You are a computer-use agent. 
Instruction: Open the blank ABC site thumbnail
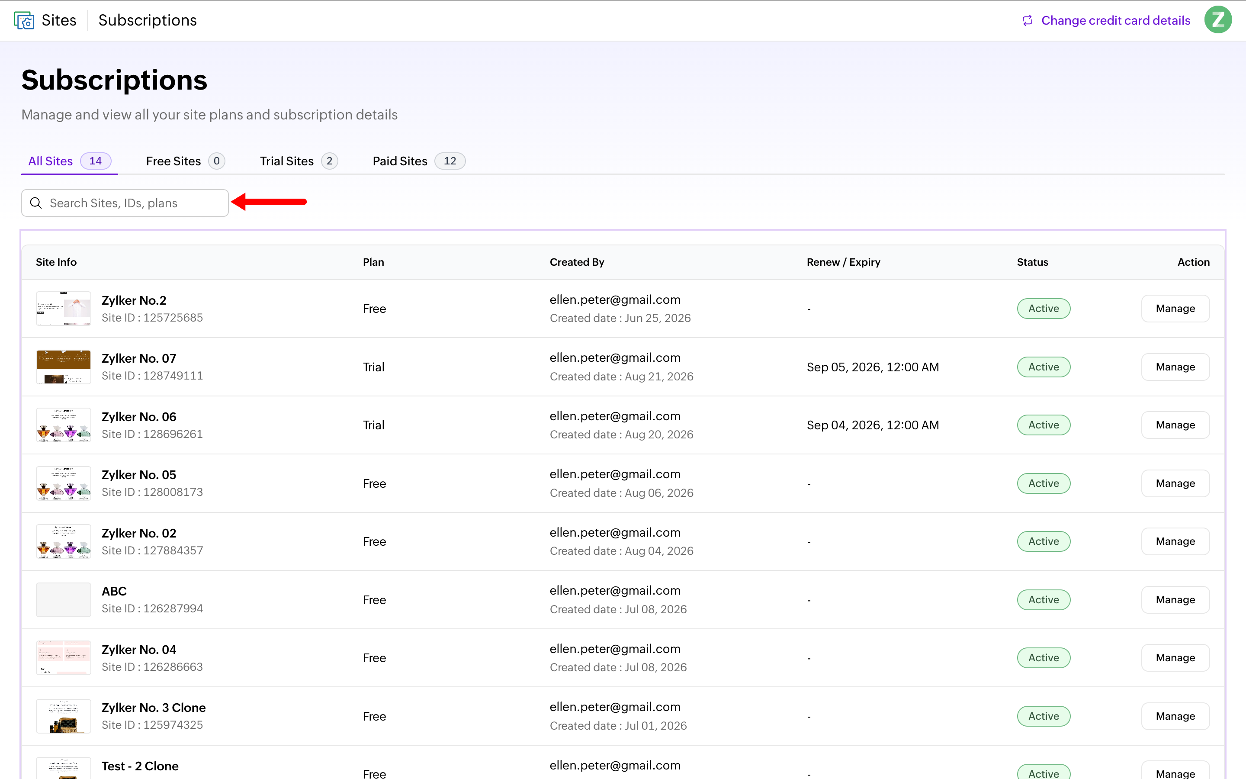pos(63,600)
